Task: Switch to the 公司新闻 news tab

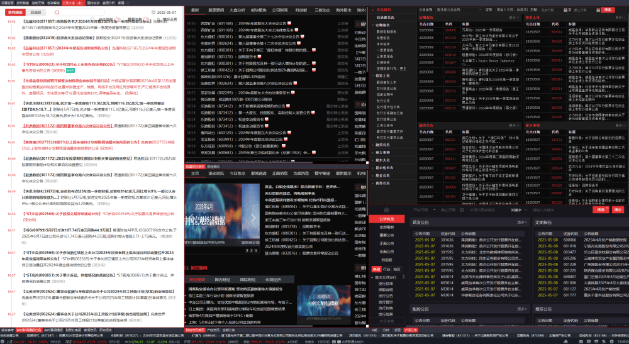Action: 280,10
